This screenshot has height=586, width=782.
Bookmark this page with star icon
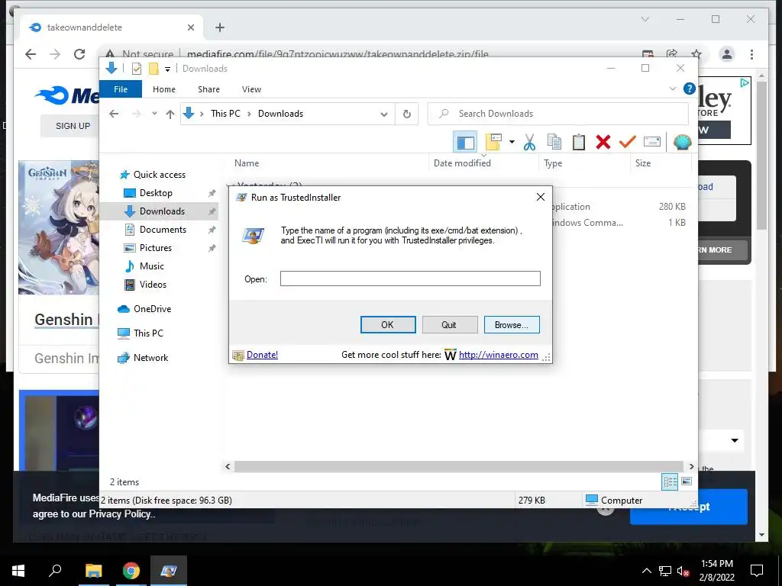click(x=696, y=54)
